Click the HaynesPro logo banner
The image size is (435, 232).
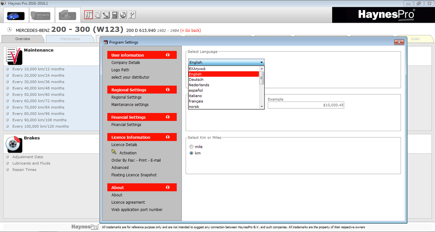(x=383, y=15)
